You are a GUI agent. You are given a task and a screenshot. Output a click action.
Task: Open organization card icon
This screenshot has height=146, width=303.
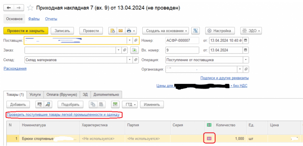[x=246, y=69]
